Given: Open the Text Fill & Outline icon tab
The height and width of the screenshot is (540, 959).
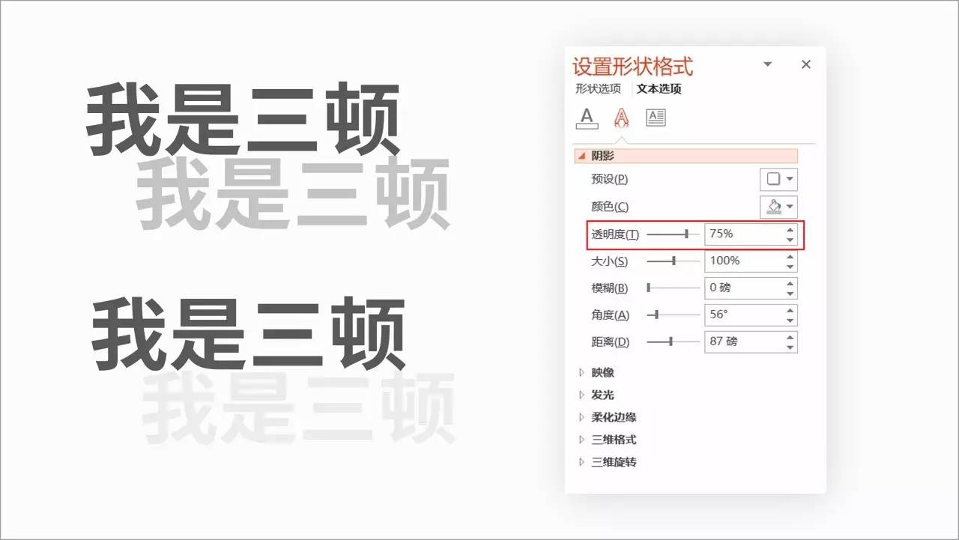Looking at the screenshot, I should (587, 118).
